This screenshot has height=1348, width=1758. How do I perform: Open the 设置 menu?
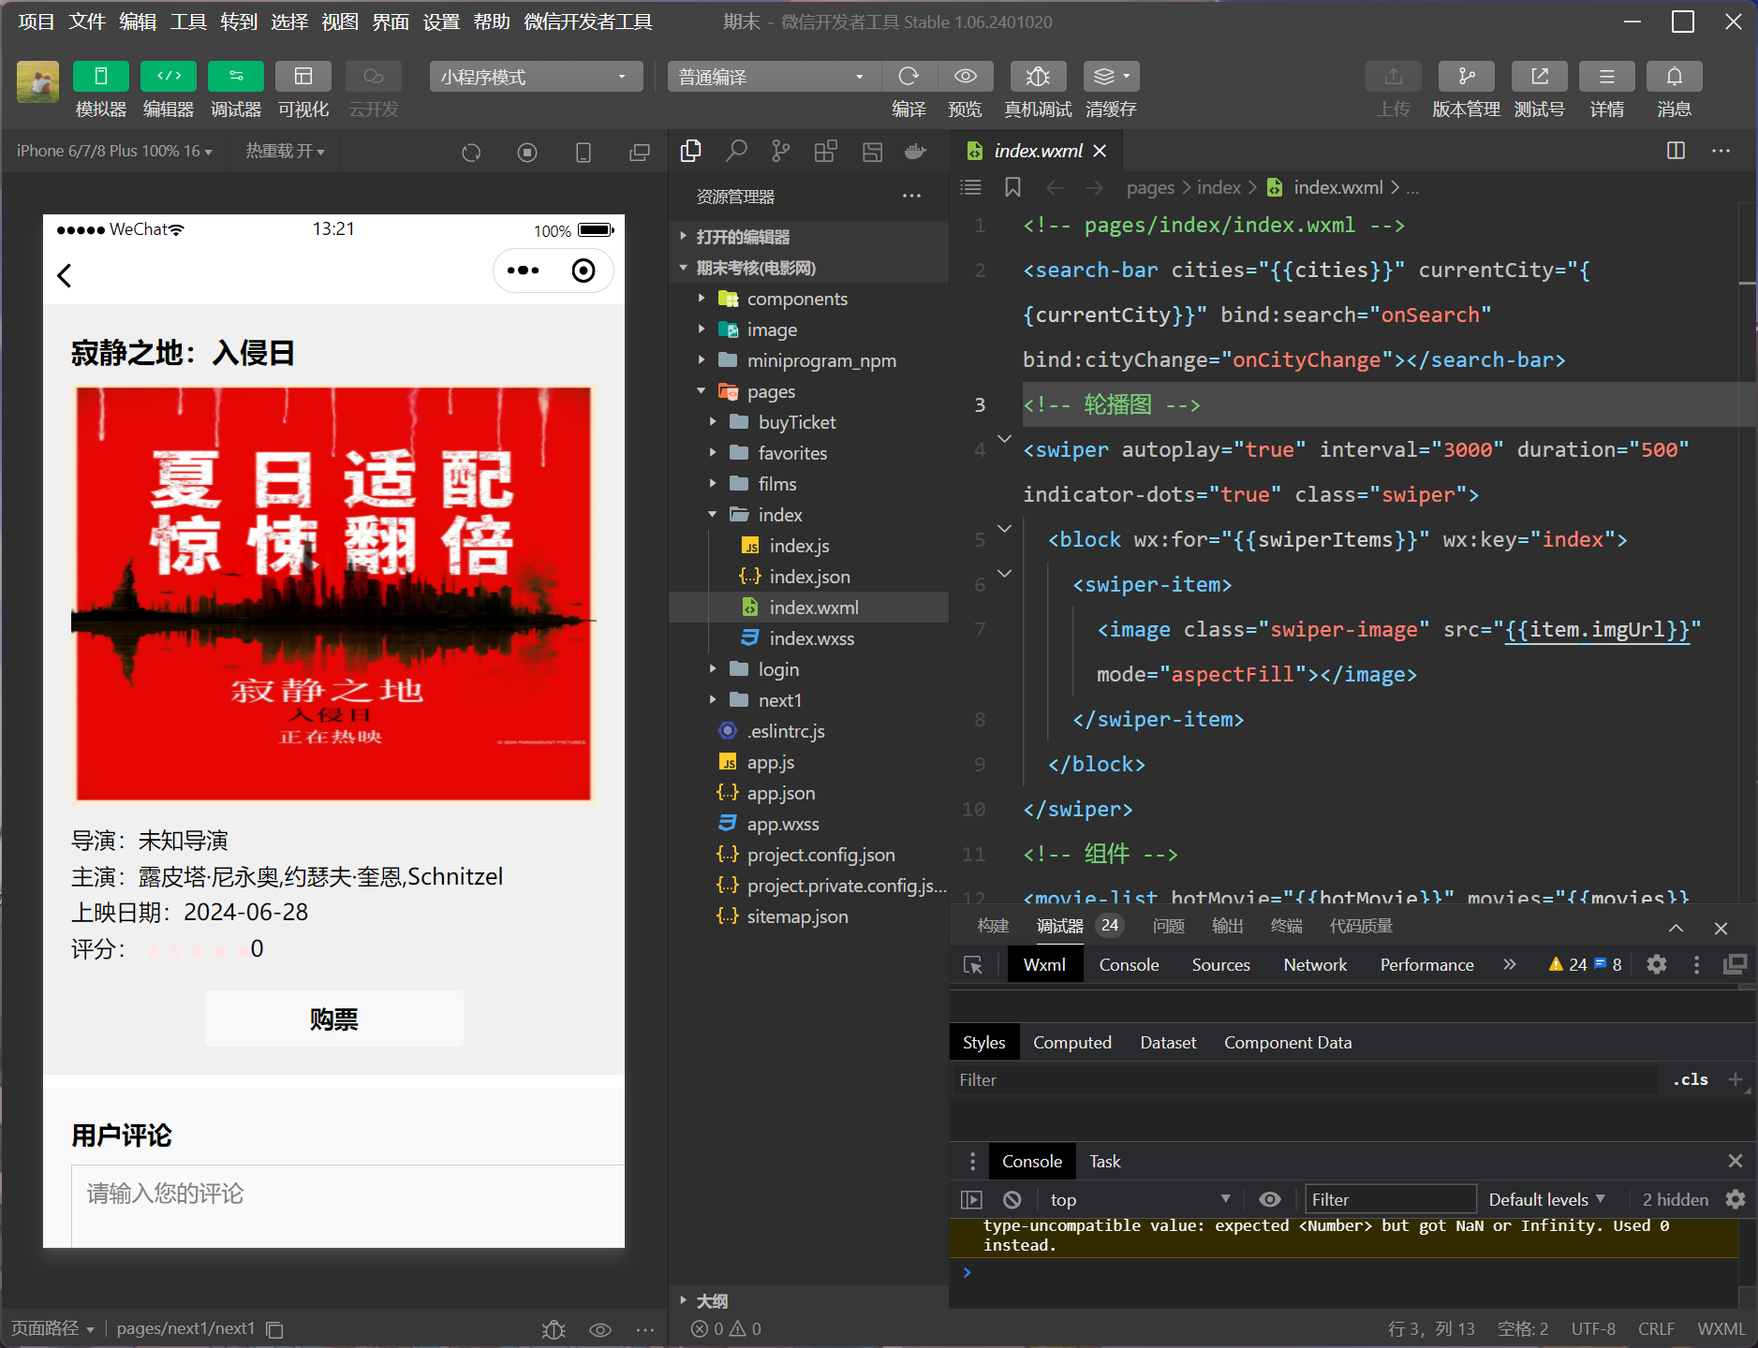441,22
